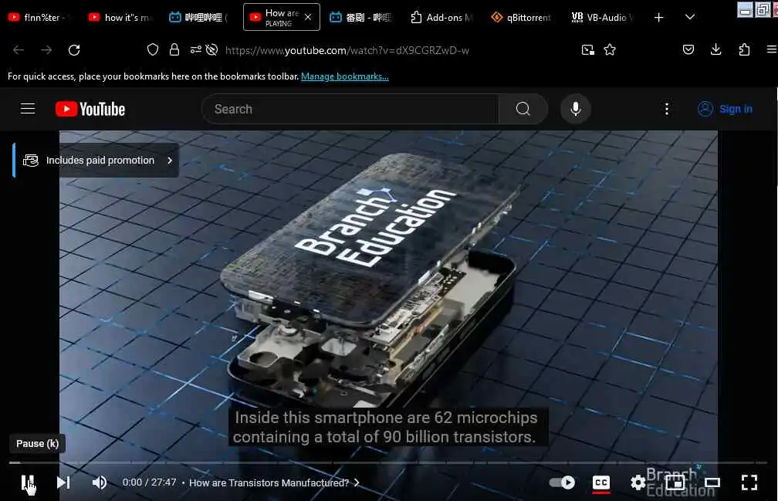Pause the video with the Pause button
The image size is (778, 501).
(27, 482)
